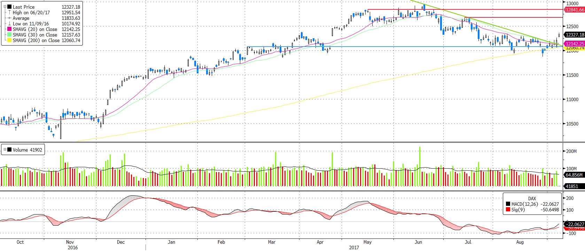Click the 'May' month label on time axis
Viewport: 585px width, 251px height.
(367, 242)
